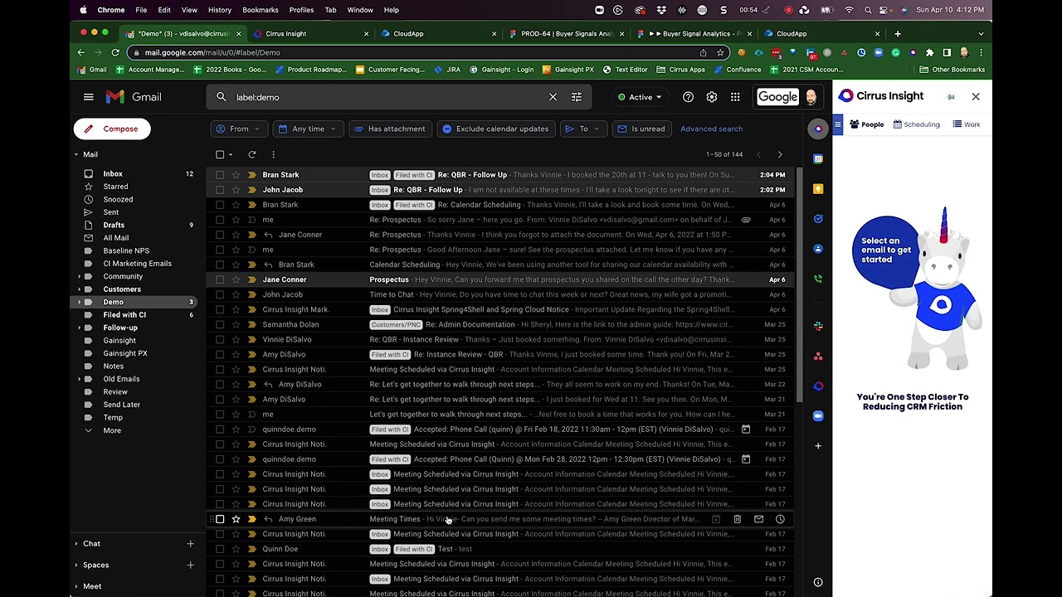Toggle Exclude calendar updates filter
1062x597 pixels.
click(495, 129)
